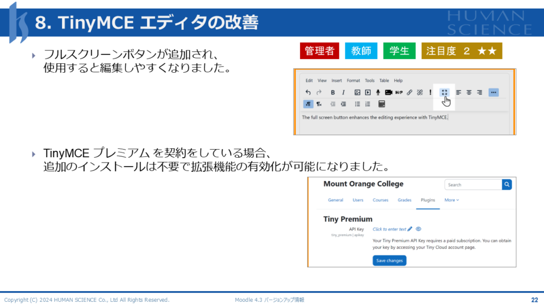Remove link using the unlink icon

pyautogui.click(x=420, y=92)
